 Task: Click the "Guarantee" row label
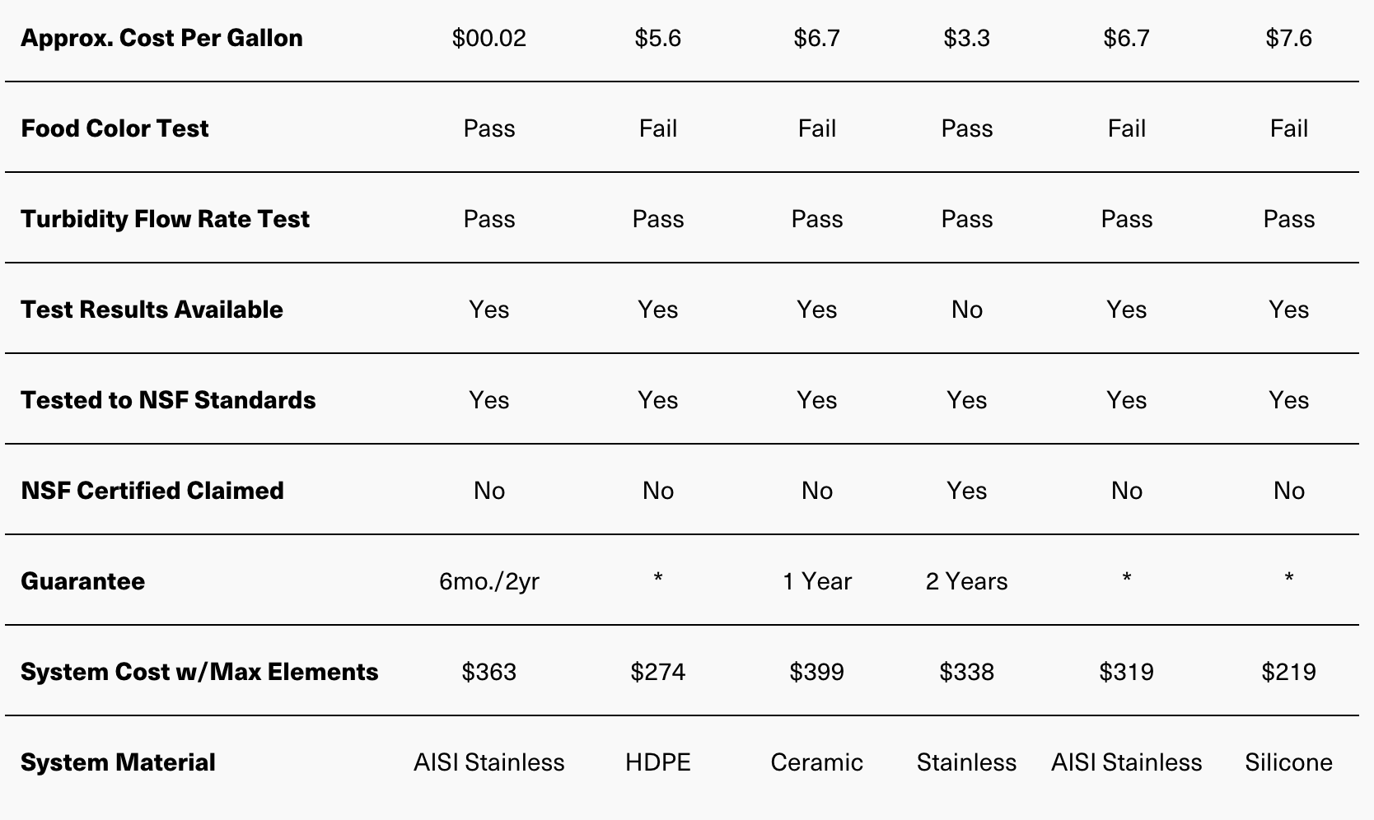click(82, 581)
